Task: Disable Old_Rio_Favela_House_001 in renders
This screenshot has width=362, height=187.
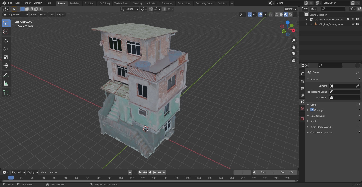Action: click(x=358, y=19)
